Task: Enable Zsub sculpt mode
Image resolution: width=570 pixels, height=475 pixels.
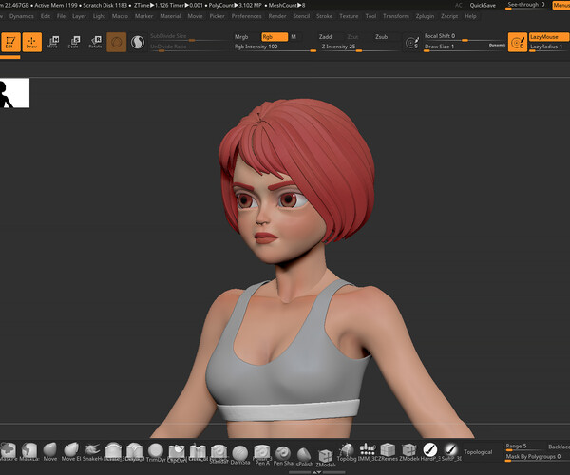Action: (381, 37)
